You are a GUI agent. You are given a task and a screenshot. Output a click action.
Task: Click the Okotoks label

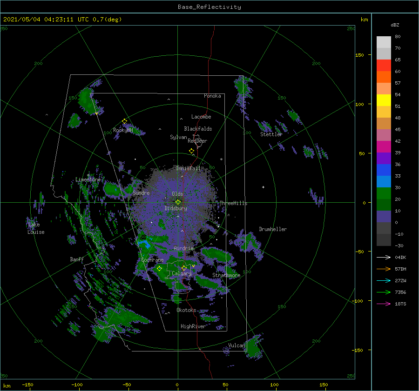tap(186, 310)
